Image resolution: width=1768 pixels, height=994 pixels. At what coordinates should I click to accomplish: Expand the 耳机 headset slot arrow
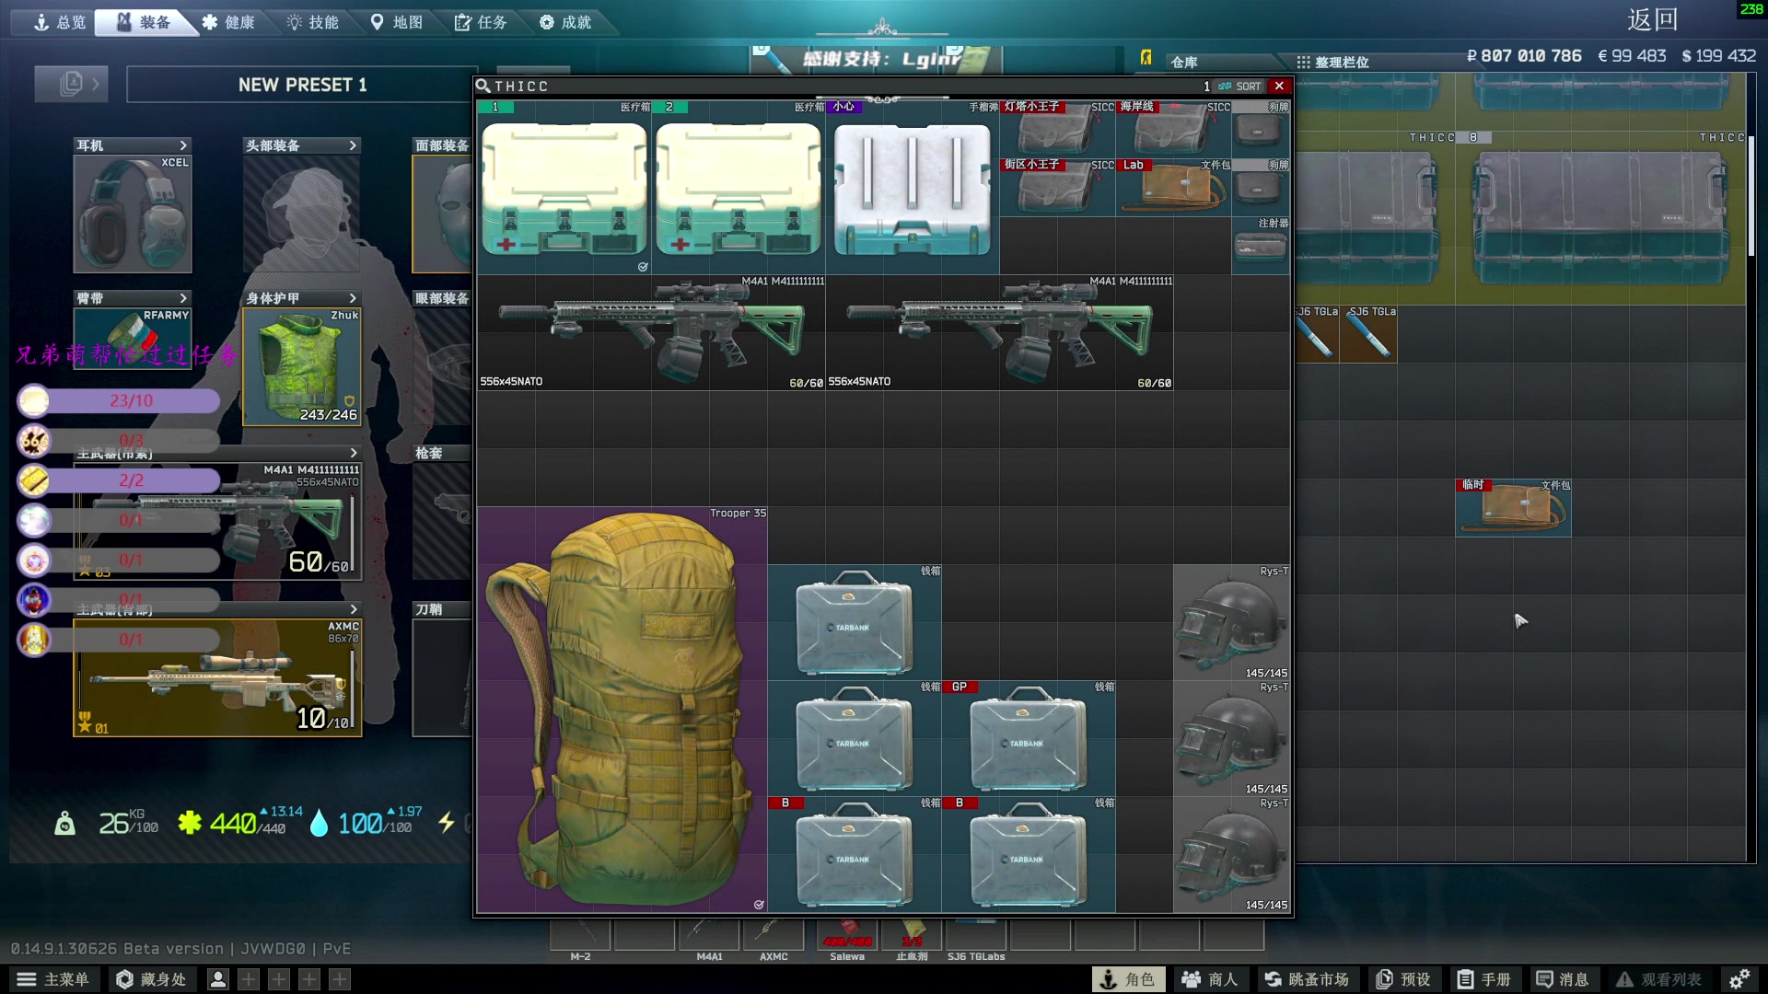[x=183, y=145]
